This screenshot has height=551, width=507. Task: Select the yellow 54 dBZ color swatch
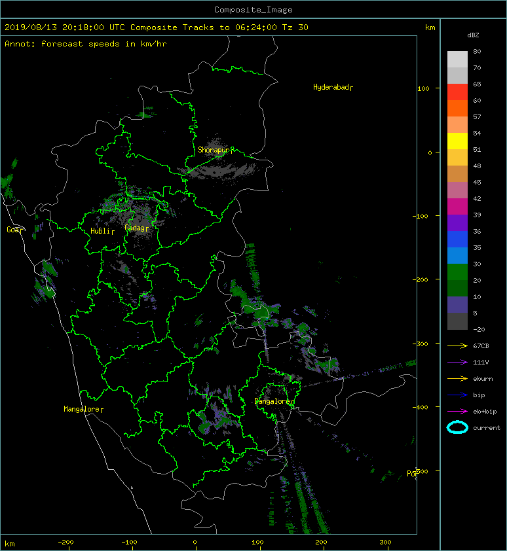point(457,141)
